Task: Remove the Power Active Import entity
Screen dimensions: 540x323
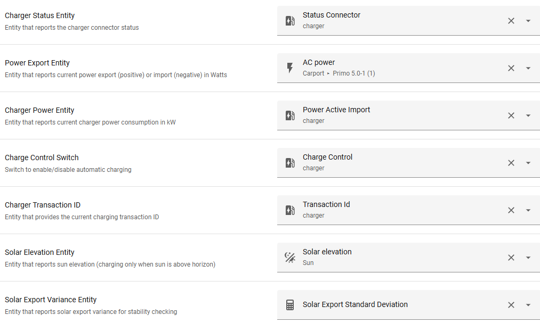Action: point(511,115)
